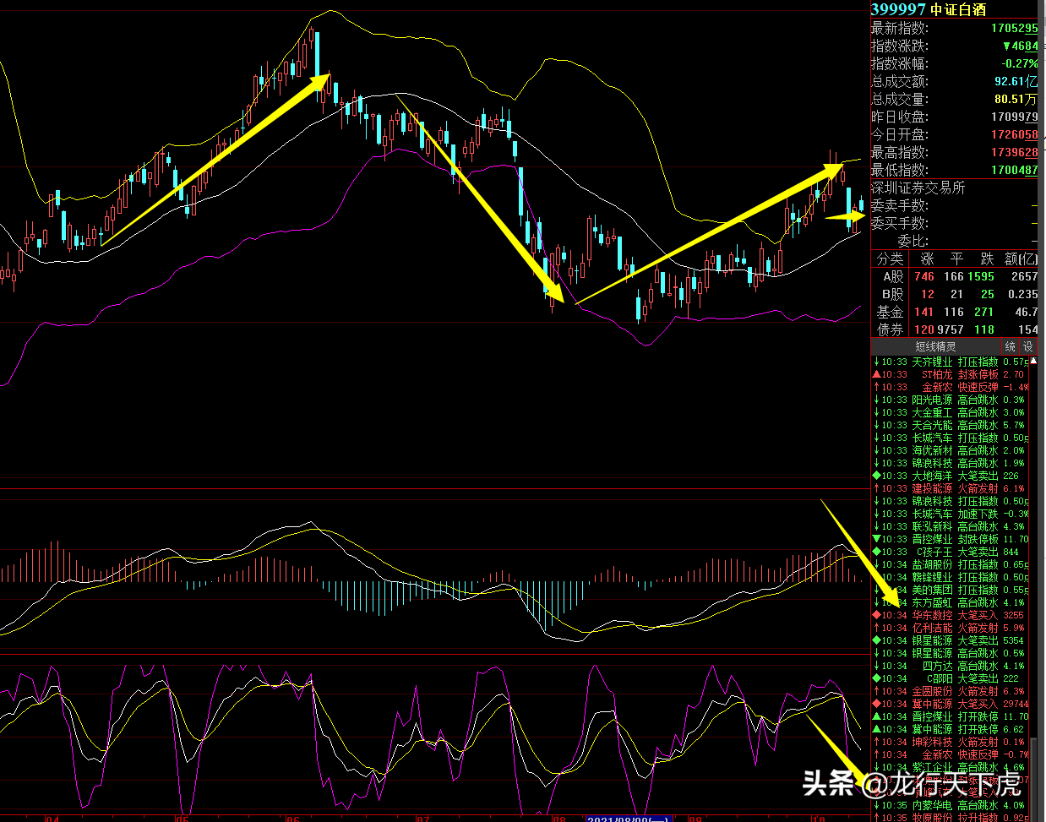1046x822 pixels.
Task: Open the 天齐锂业 打压指数 alert row
Action: click(951, 362)
